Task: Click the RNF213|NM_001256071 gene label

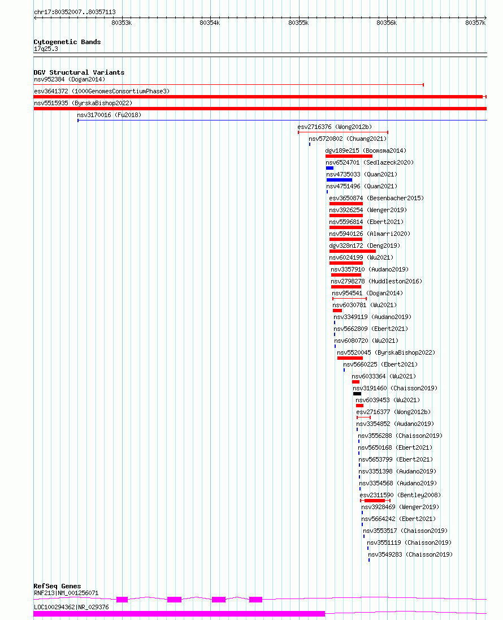Action: point(66,593)
